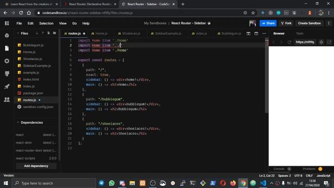Click the new file icon in Files header
334x188 pixels.
[x=49, y=33]
